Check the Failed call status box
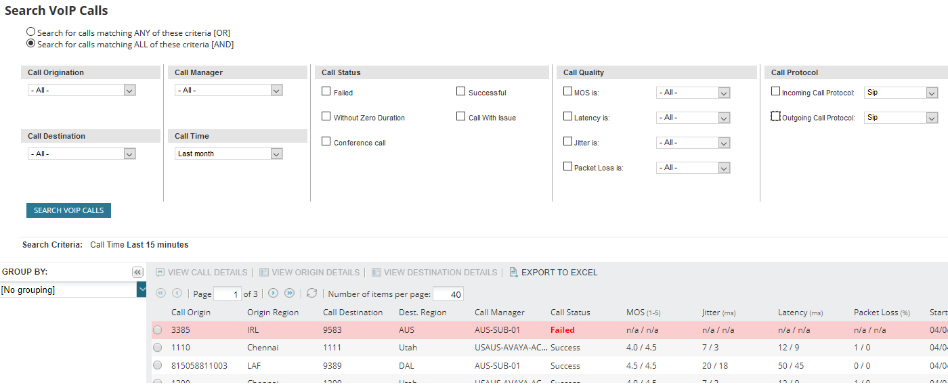The height and width of the screenshot is (391, 948). point(326,91)
